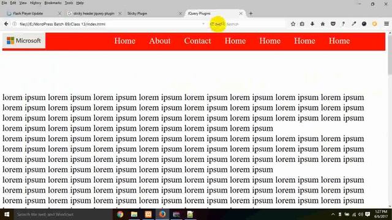The width and height of the screenshot is (392, 220).
Task: Click the scrollbar up arrow
Action: (390, 33)
